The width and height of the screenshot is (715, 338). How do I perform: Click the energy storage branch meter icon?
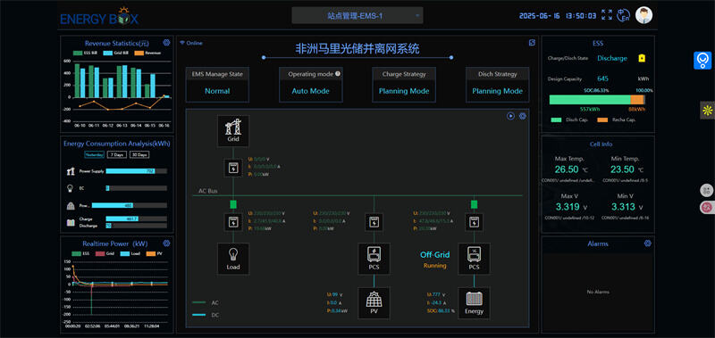click(x=475, y=222)
